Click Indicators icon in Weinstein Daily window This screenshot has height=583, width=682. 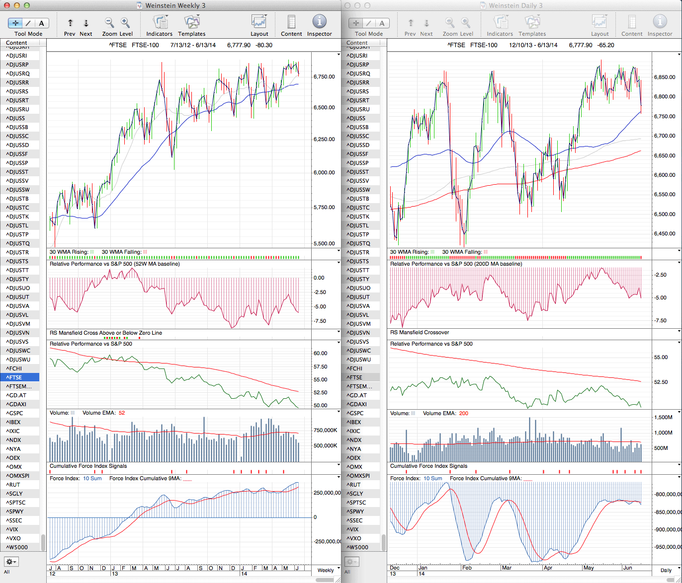point(500,22)
